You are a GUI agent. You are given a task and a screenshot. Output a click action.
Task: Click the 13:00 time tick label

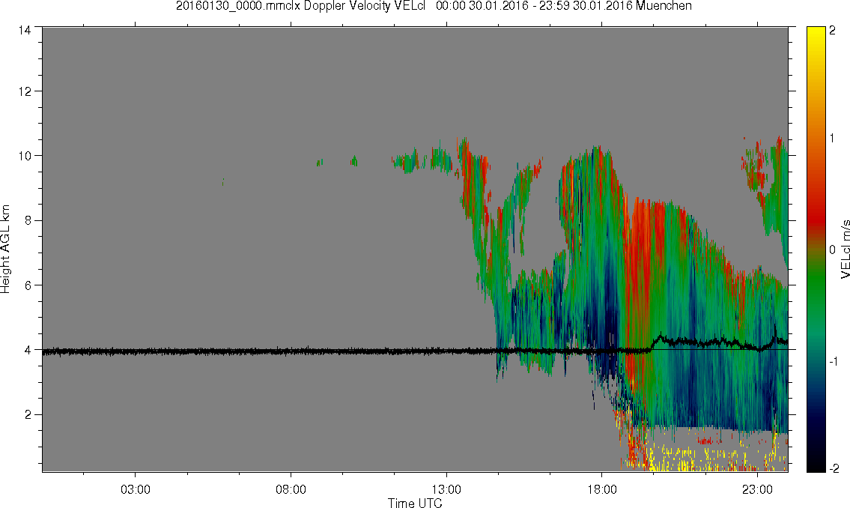pyautogui.click(x=446, y=489)
